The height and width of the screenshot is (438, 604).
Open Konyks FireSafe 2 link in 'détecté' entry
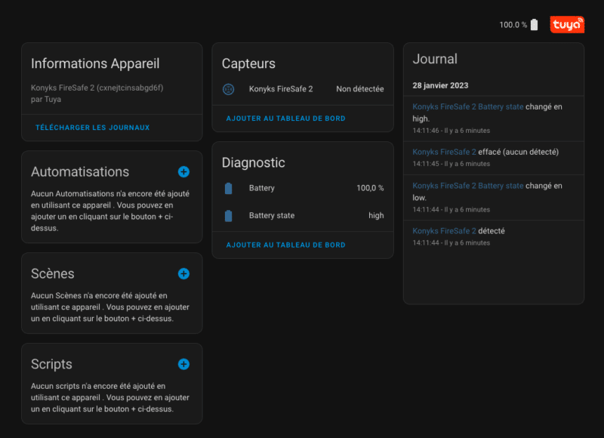pyautogui.click(x=444, y=230)
